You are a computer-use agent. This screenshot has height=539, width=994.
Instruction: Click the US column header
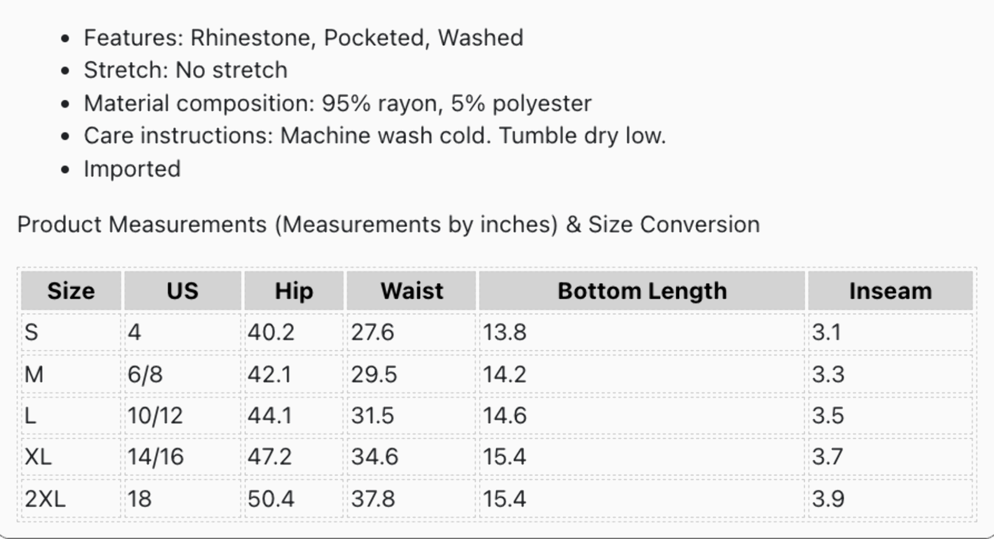tap(183, 291)
